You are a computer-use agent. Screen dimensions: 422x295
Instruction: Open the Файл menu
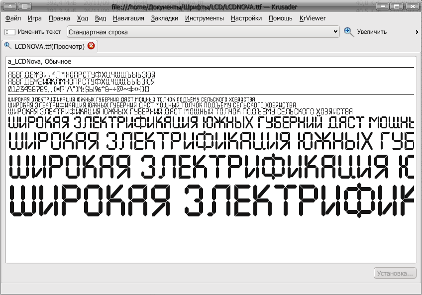click(13, 18)
